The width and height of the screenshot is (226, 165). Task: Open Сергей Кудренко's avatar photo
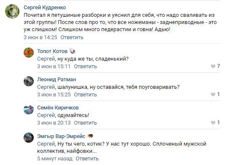coord(12,11)
